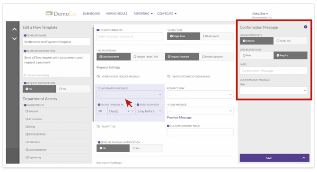The height and width of the screenshot is (172, 317).
Task: Select Bulk Import entry type
Action: coord(217,36)
